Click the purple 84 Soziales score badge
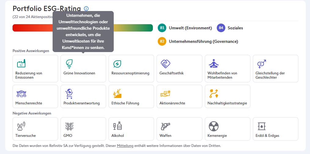The image size is (310, 154). (x=221, y=28)
